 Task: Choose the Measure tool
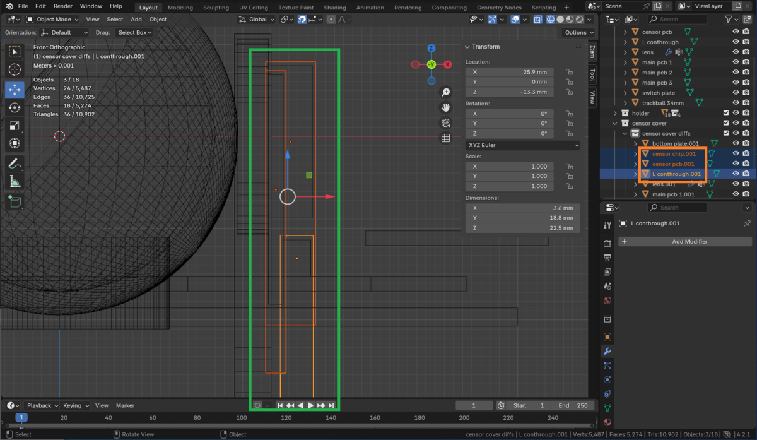point(15,182)
